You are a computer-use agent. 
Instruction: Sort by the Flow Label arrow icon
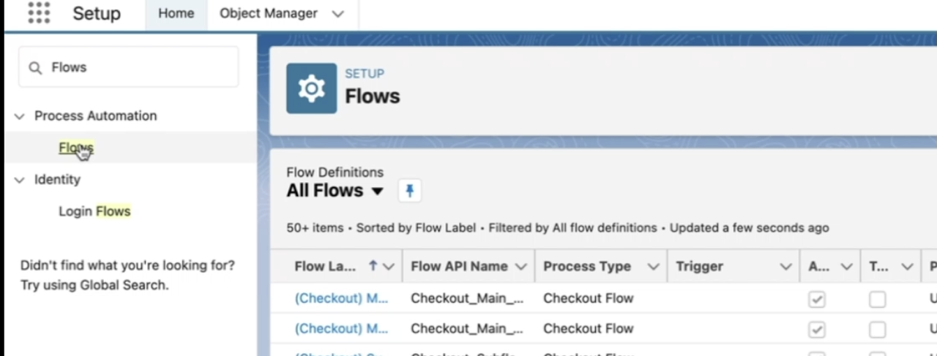[x=373, y=266]
